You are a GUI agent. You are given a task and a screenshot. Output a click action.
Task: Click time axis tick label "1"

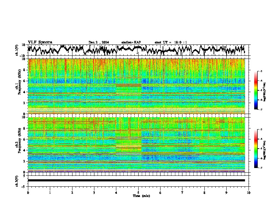[50, 193]
